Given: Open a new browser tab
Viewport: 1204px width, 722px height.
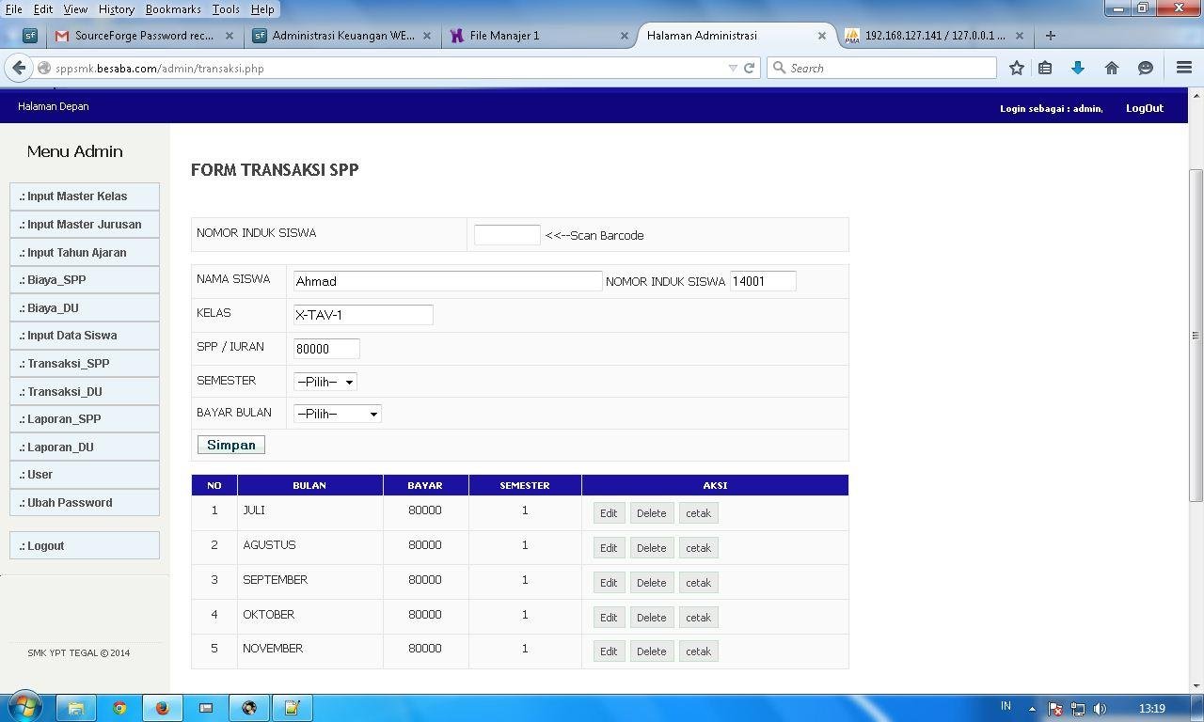Looking at the screenshot, I should [x=1051, y=36].
